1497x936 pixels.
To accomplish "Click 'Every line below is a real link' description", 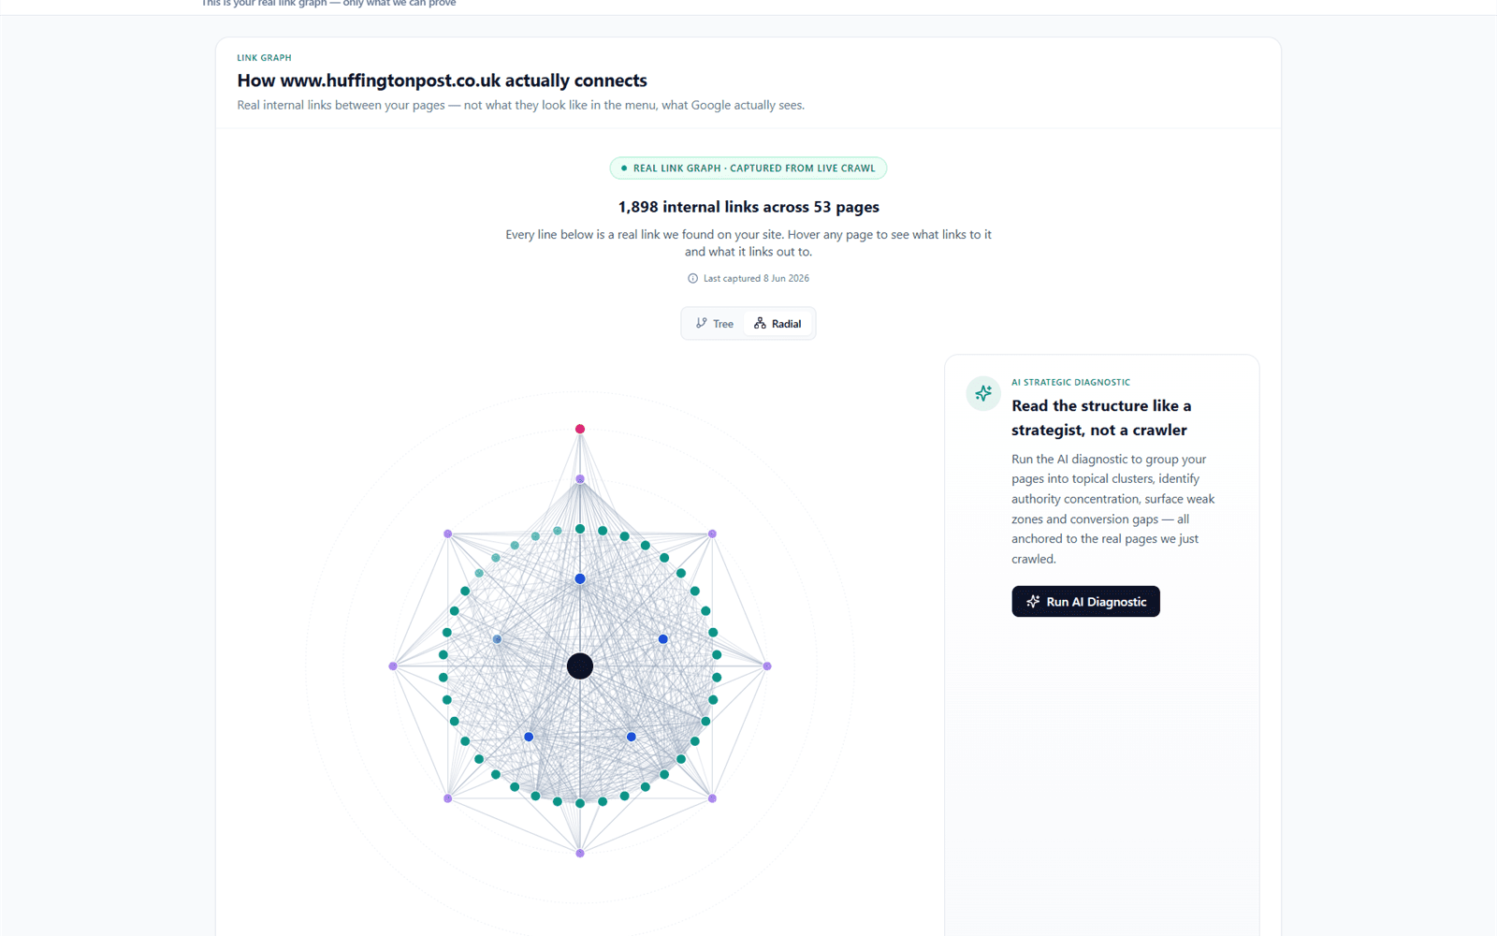I will point(748,243).
